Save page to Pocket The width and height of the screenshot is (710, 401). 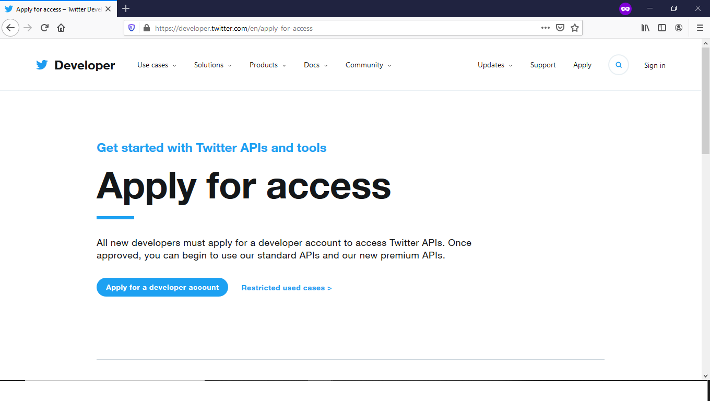click(x=560, y=28)
